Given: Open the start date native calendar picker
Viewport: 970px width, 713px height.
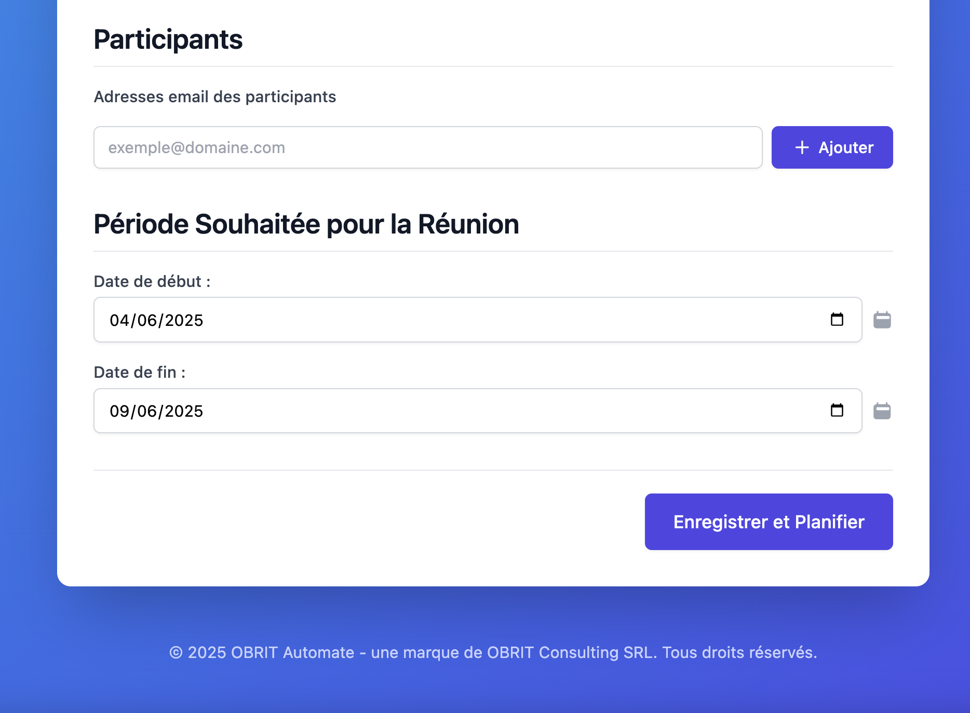Looking at the screenshot, I should (x=837, y=320).
